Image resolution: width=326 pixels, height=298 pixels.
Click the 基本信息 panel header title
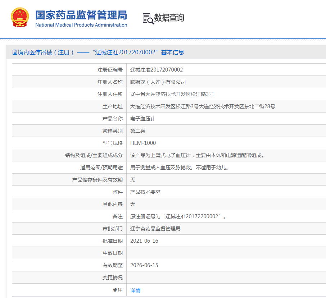point(98,52)
